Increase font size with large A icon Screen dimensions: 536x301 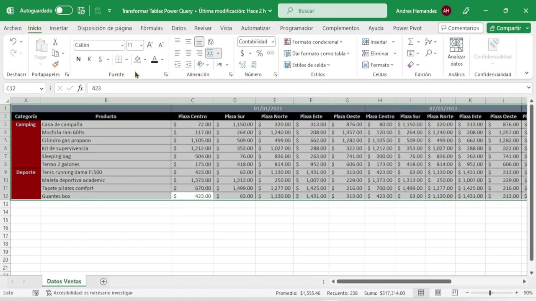(150, 45)
